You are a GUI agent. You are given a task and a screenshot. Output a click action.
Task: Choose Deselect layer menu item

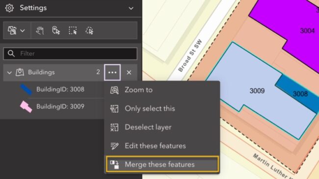[162, 128]
